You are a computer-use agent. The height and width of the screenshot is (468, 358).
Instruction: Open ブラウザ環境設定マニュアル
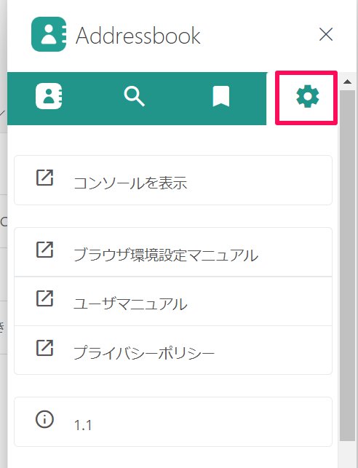pyautogui.click(x=173, y=253)
